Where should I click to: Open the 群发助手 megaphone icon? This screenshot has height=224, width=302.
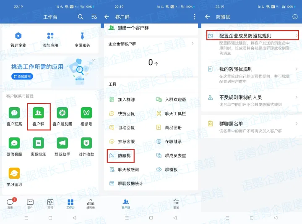coord(62,143)
